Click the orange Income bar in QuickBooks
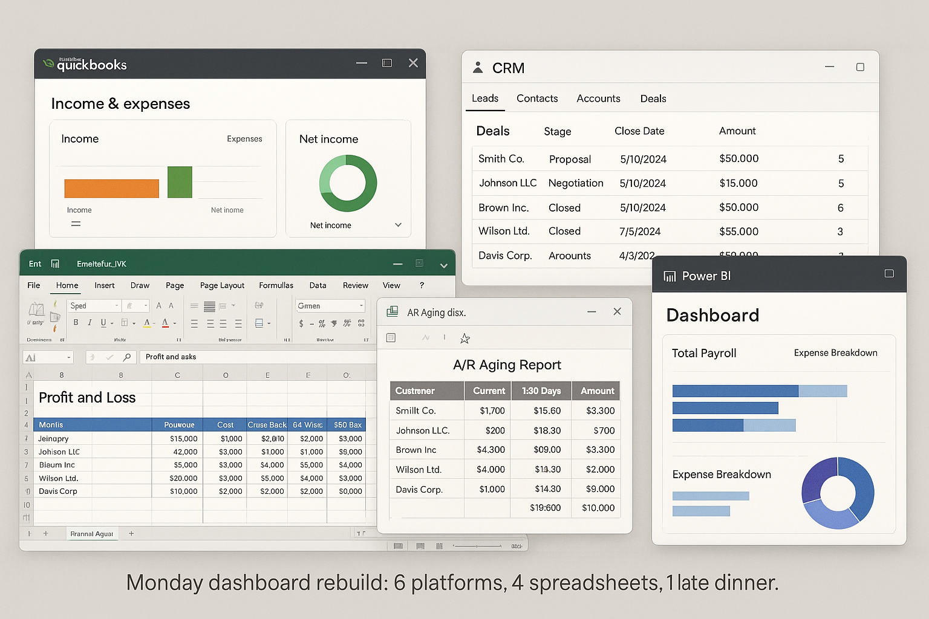Image resolution: width=929 pixels, height=619 pixels. tap(111, 189)
